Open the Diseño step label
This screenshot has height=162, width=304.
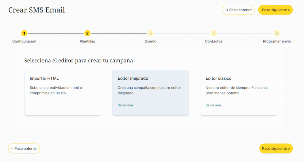click(x=151, y=41)
